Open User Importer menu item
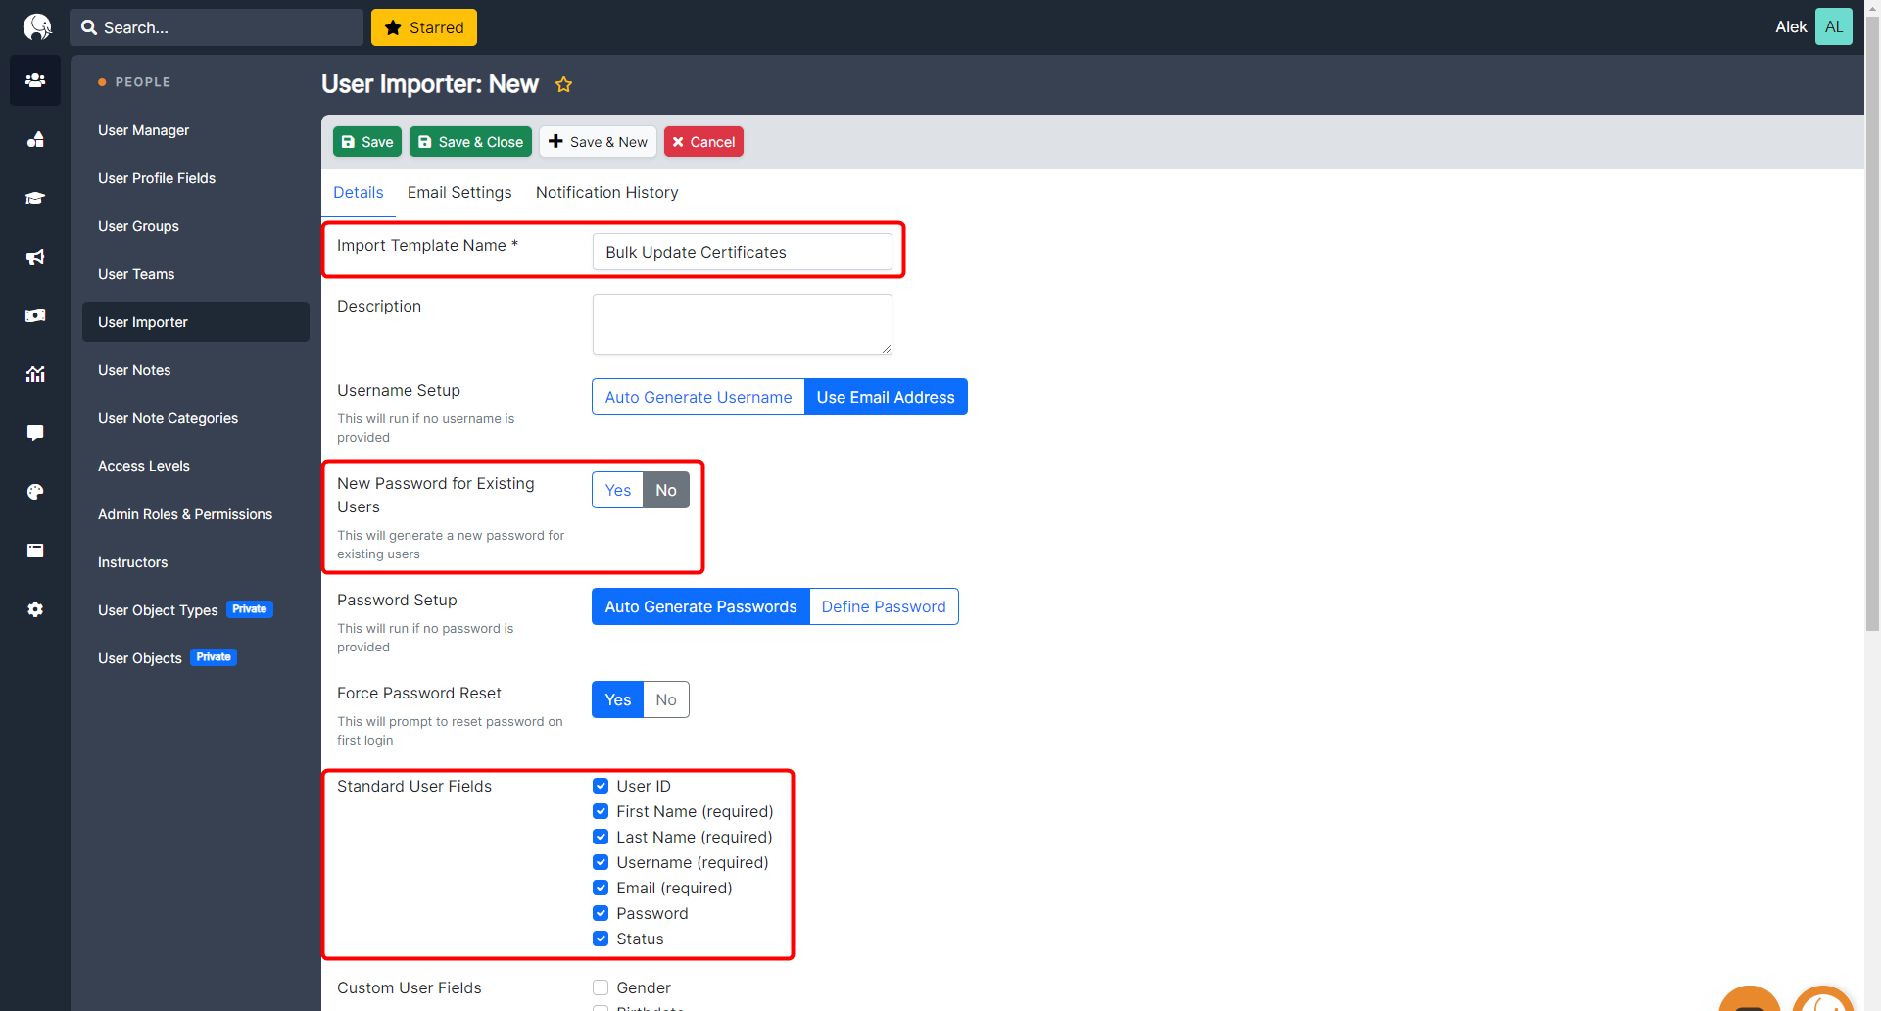 point(196,322)
